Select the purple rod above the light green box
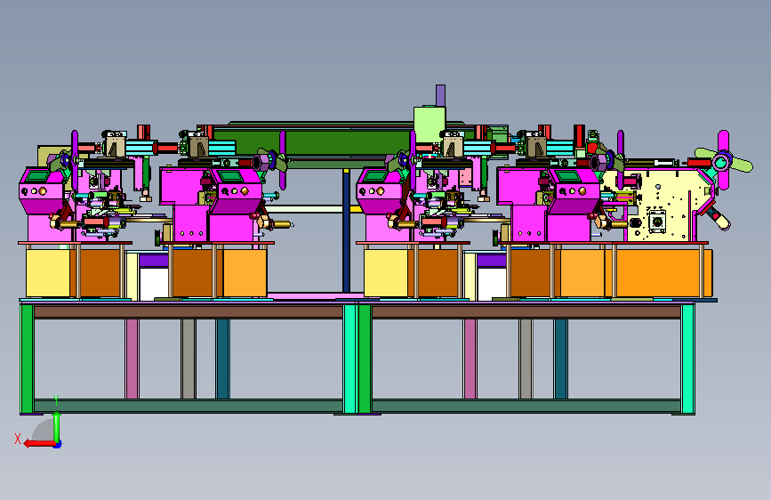The height and width of the screenshot is (500, 771). (x=440, y=95)
